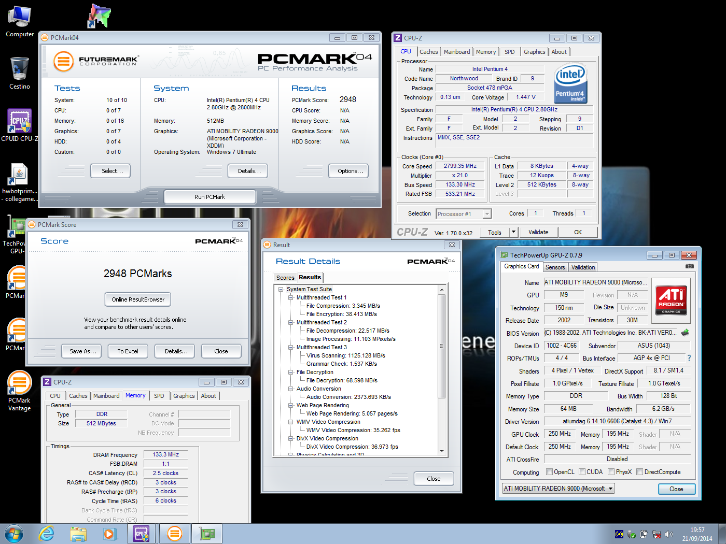Click the camera screenshot icon in GPU-Z

click(x=689, y=266)
